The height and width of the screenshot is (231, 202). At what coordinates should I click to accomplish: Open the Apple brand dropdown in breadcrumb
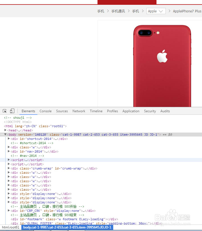[156, 11]
